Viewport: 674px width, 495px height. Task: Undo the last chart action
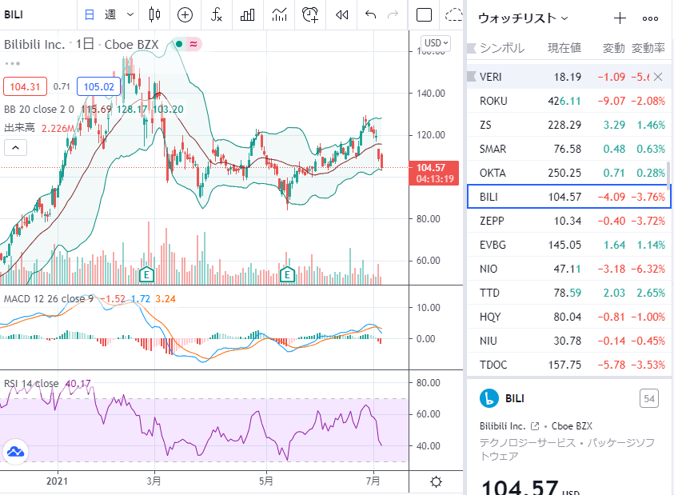point(370,15)
